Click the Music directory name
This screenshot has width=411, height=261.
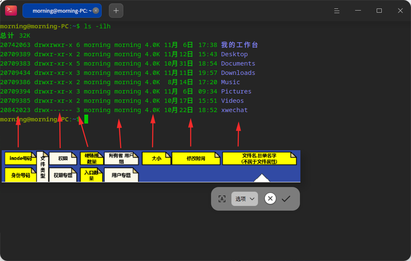[230, 82]
